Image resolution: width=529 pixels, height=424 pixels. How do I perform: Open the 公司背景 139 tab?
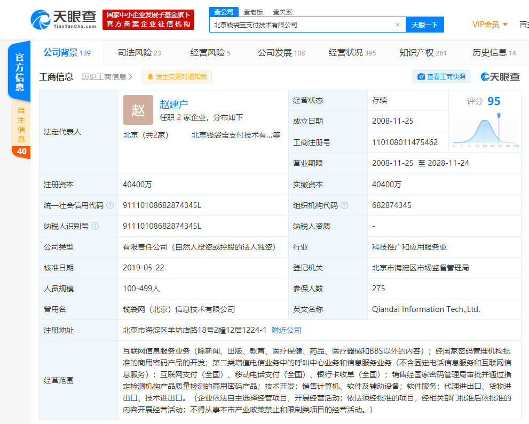pyautogui.click(x=67, y=53)
